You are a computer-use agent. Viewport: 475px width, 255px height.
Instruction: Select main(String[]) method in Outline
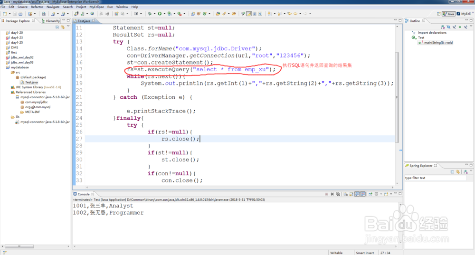click(436, 43)
